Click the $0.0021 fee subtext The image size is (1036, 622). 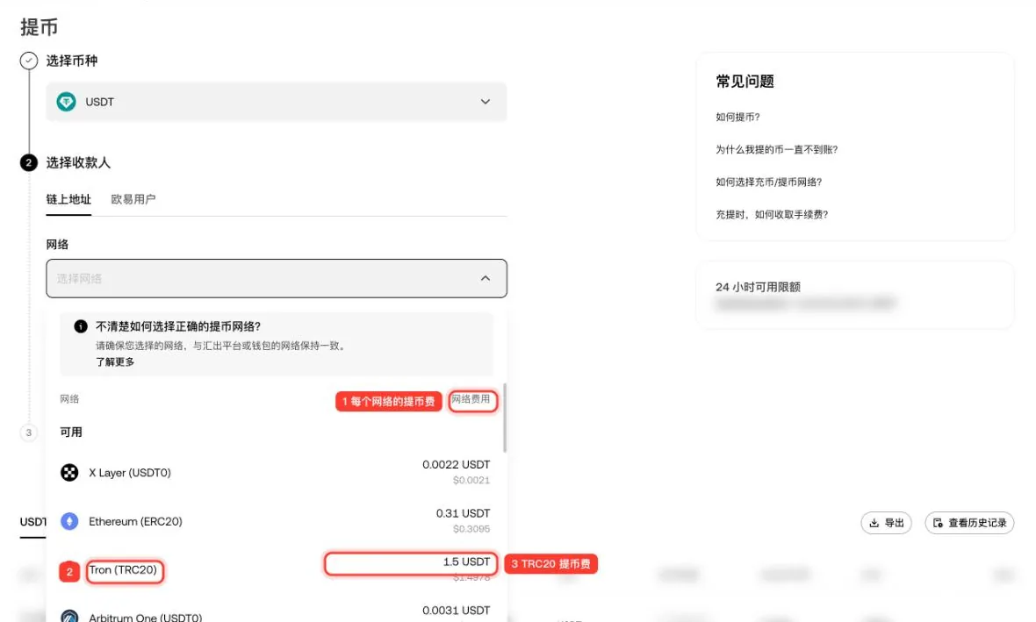coord(471,480)
